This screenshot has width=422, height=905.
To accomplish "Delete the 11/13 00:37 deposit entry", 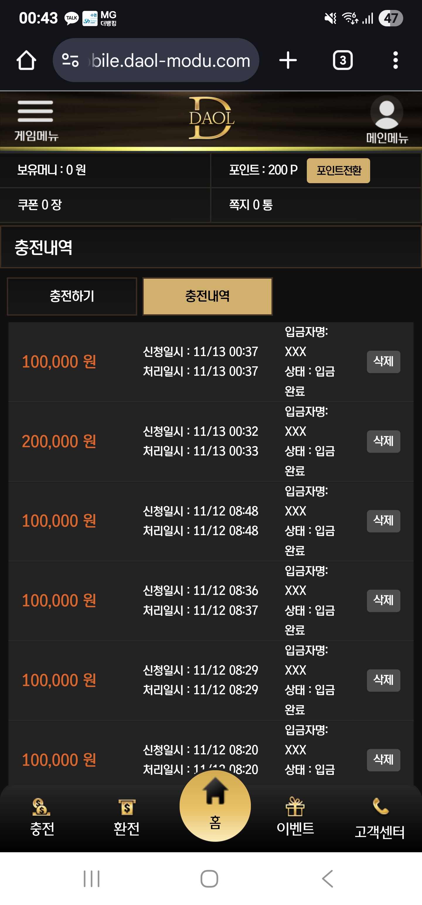I will (x=383, y=362).
